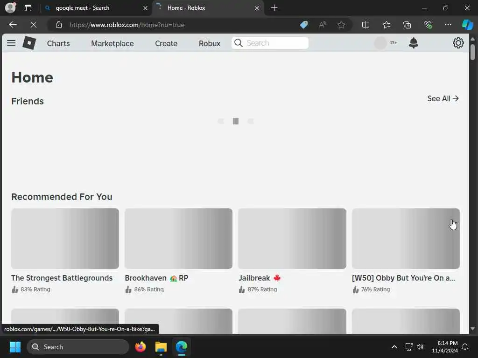Open Edge Settings and more menu
The image size is (478, 358).
tap(448, 25)
